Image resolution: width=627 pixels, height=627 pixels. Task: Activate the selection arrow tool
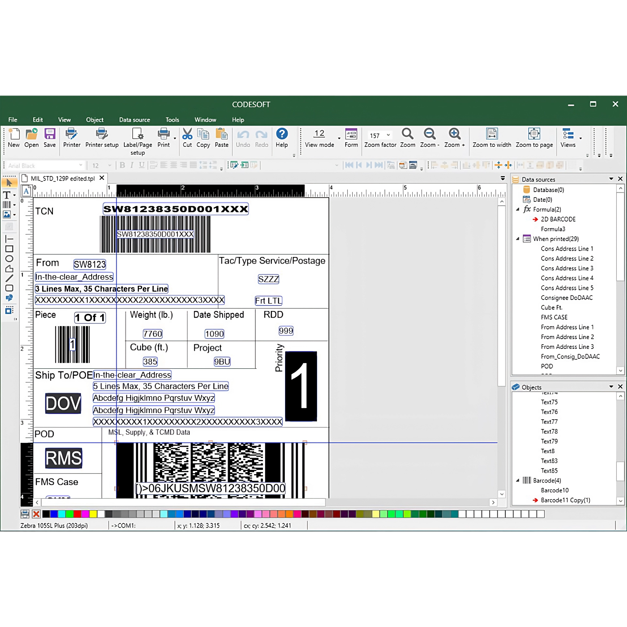[9, 183]
